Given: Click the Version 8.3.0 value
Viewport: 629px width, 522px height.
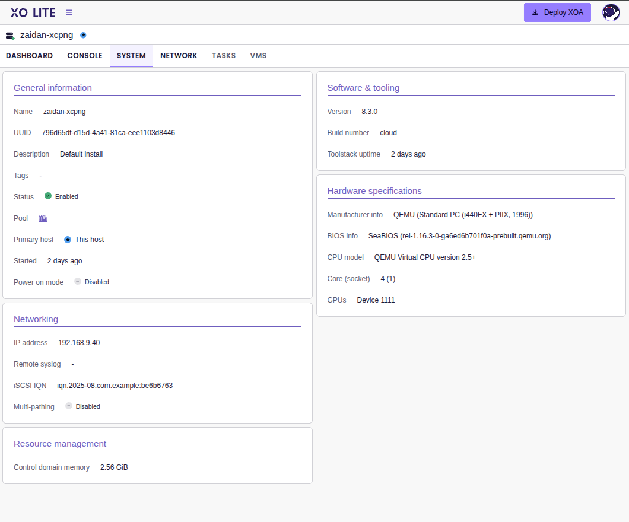Looking at the screenshot, I should [370, 112].
